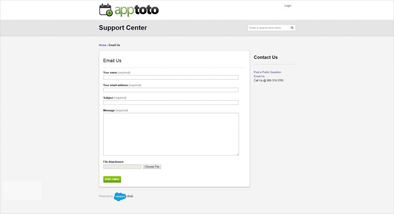Click the Support Center heading

coord(123,28)
